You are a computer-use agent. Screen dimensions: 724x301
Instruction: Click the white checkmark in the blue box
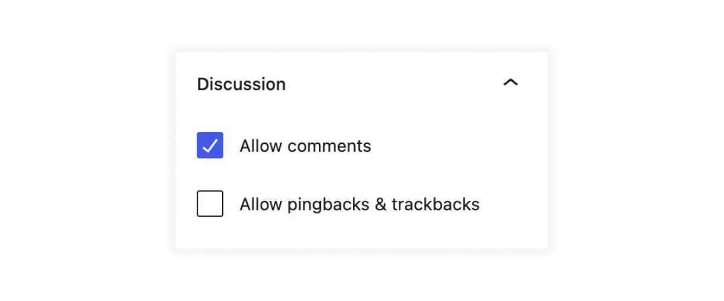click(210, 146)
